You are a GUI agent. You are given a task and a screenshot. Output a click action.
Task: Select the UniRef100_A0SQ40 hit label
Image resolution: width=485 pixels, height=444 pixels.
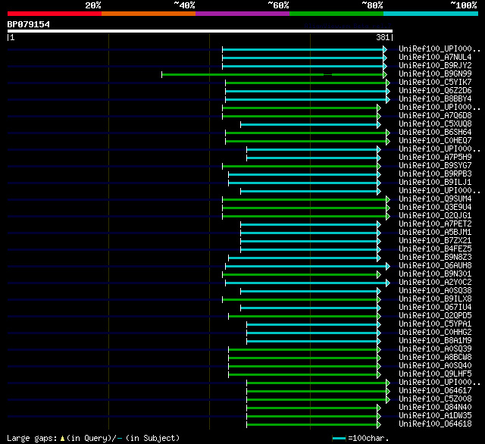pos(435,366)
